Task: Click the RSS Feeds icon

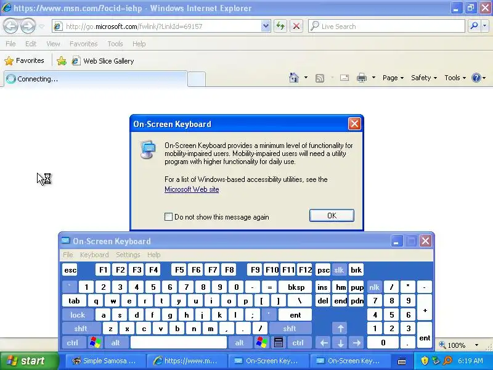Action: point(320,78)
